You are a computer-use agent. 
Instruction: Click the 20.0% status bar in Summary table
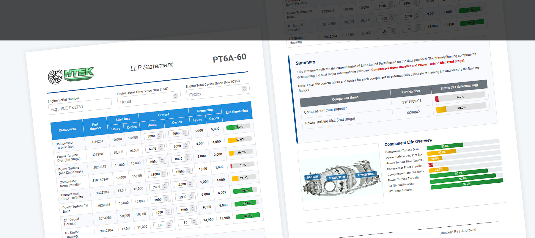461,108
